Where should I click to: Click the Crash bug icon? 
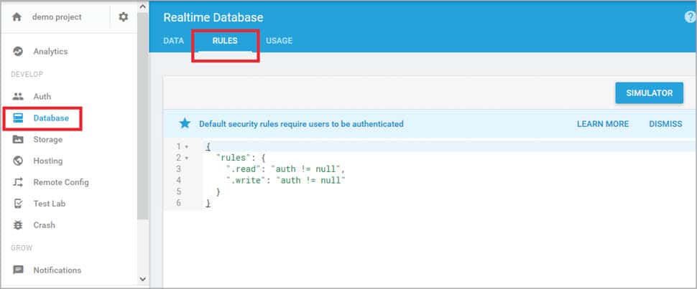pos(18,225)
